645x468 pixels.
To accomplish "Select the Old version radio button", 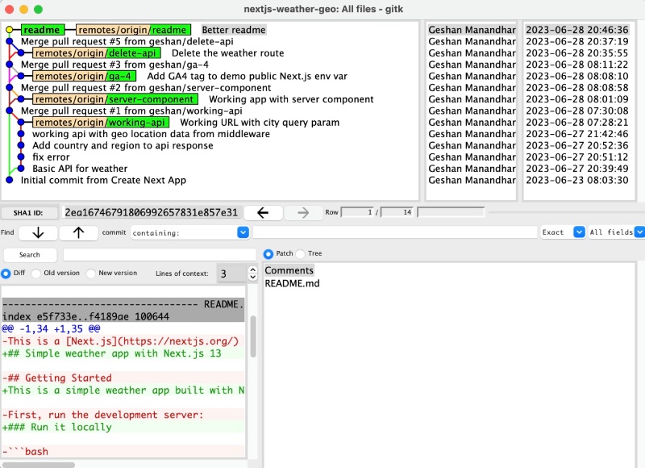I will tap(35, 273).
